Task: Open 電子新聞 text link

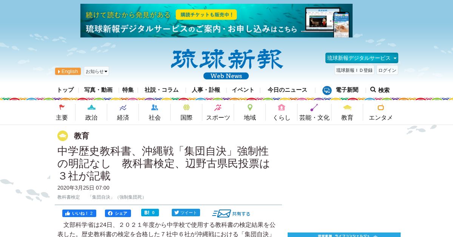Action: (x=347, y=90)
